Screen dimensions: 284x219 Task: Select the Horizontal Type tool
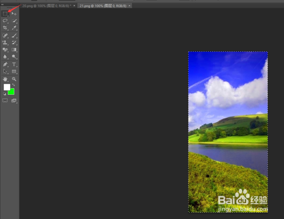pyautogui.click(x=14, y=64)
